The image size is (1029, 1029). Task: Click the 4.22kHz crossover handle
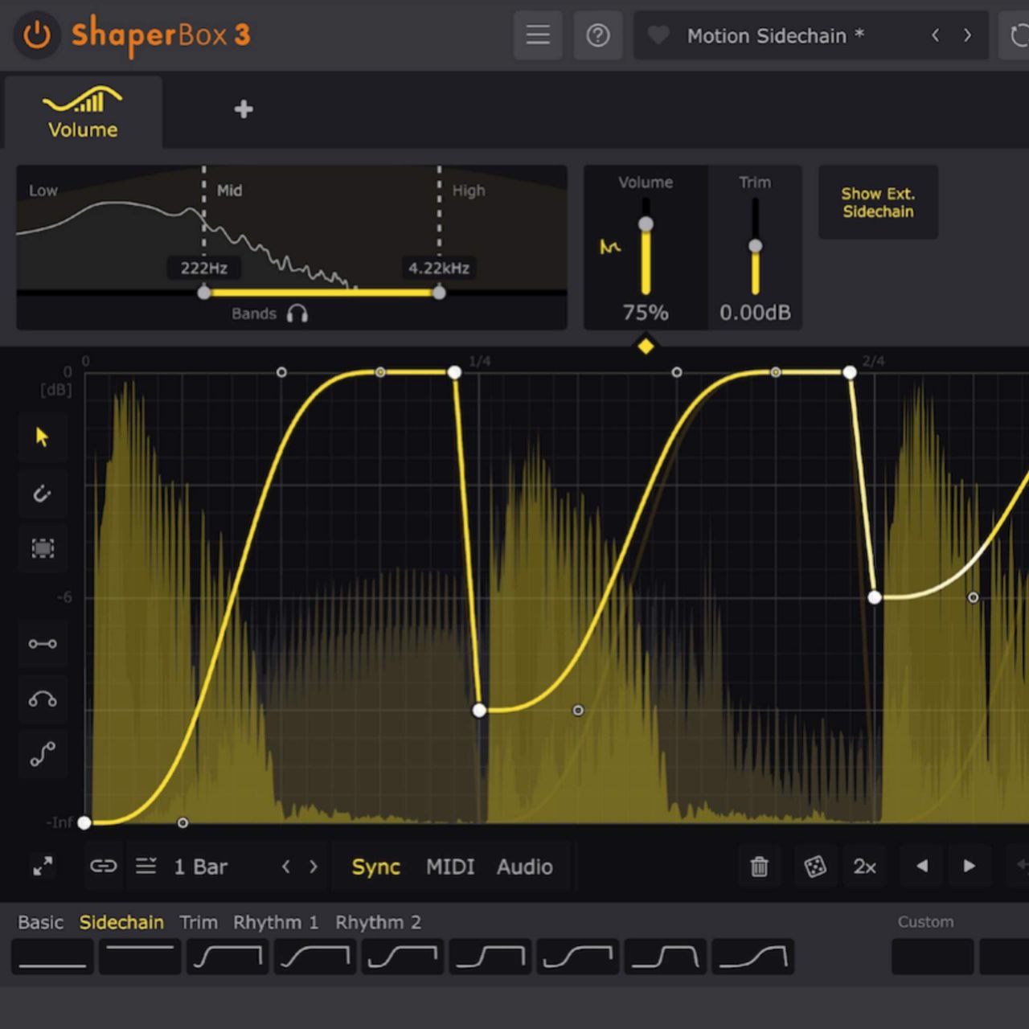tap(439, 293)
